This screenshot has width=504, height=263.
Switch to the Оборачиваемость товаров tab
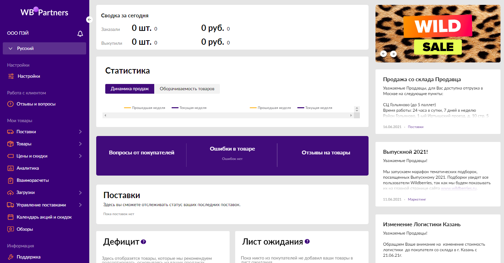pos(187,89)
